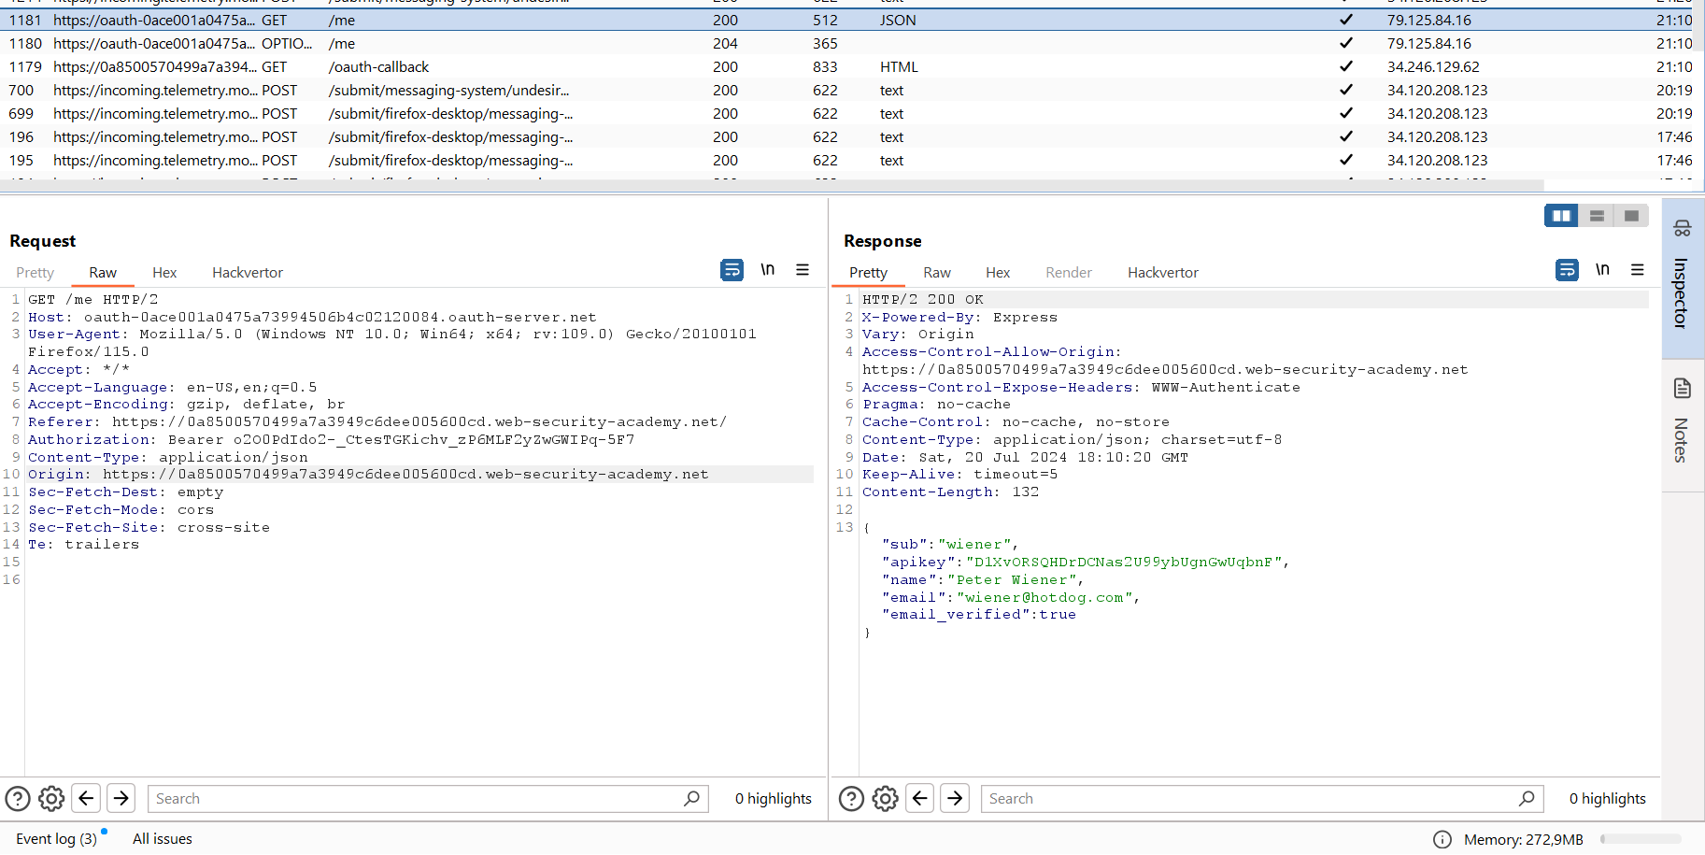Click Memory: 272,9MB status text
The width and height of the screenshot is (1705, 855).
(x=1524, y=839)
